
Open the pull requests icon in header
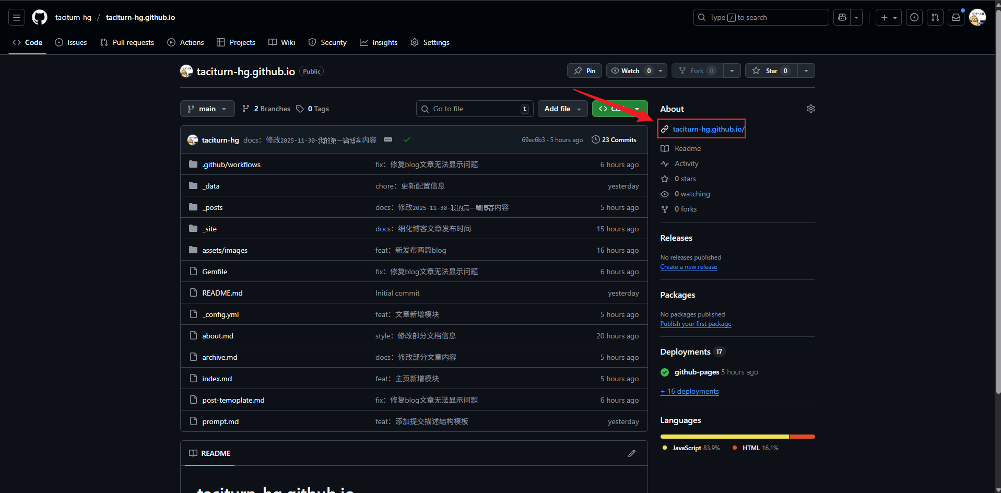[x=935, y=17]
